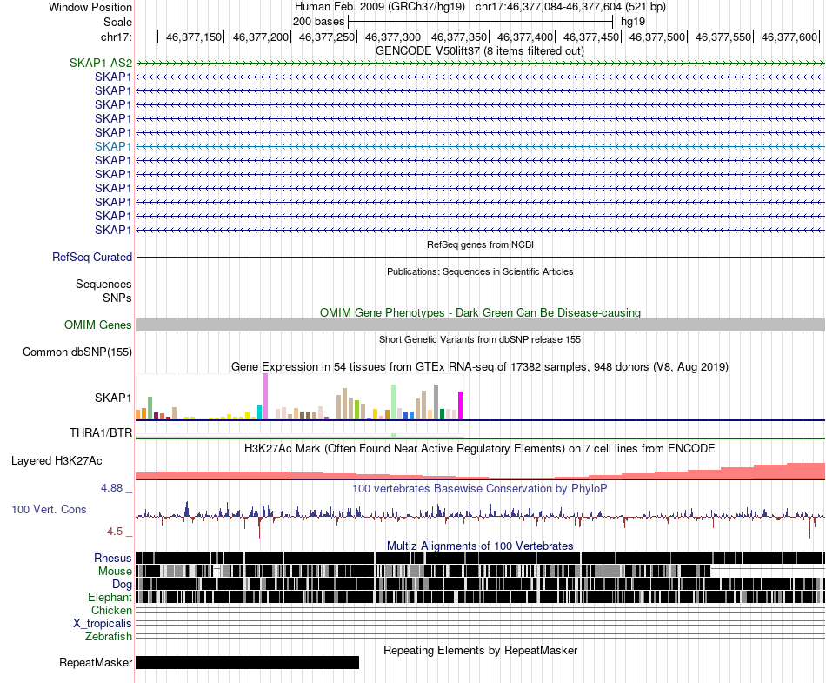Click the Dog alignment label
Image resolution: width=826 pixels, height=683 pixels.
[x=122, y=584]
